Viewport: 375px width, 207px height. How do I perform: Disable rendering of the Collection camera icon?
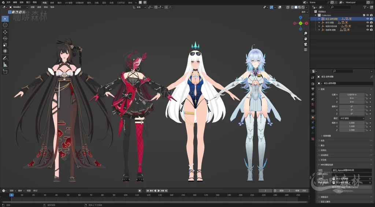(x=371, y=15)
